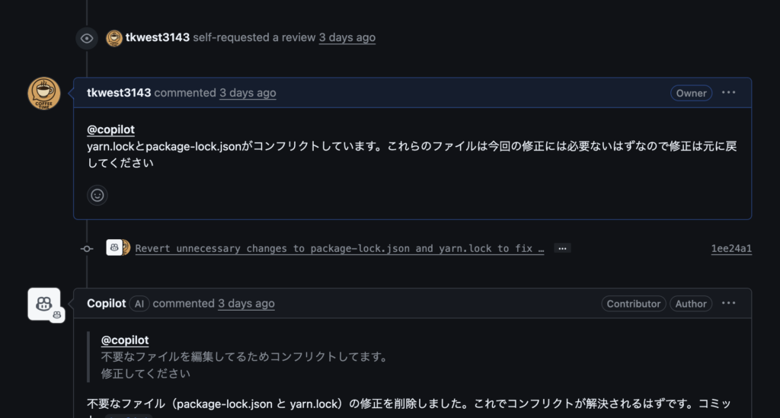
Task: Expand the commit message ellipsis button
Action: 562,248
